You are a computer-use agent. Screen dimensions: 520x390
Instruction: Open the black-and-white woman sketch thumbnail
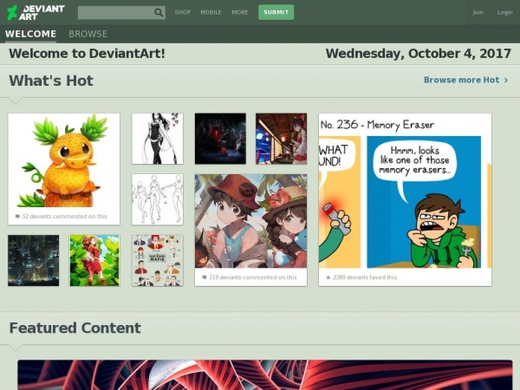point(157,139)
